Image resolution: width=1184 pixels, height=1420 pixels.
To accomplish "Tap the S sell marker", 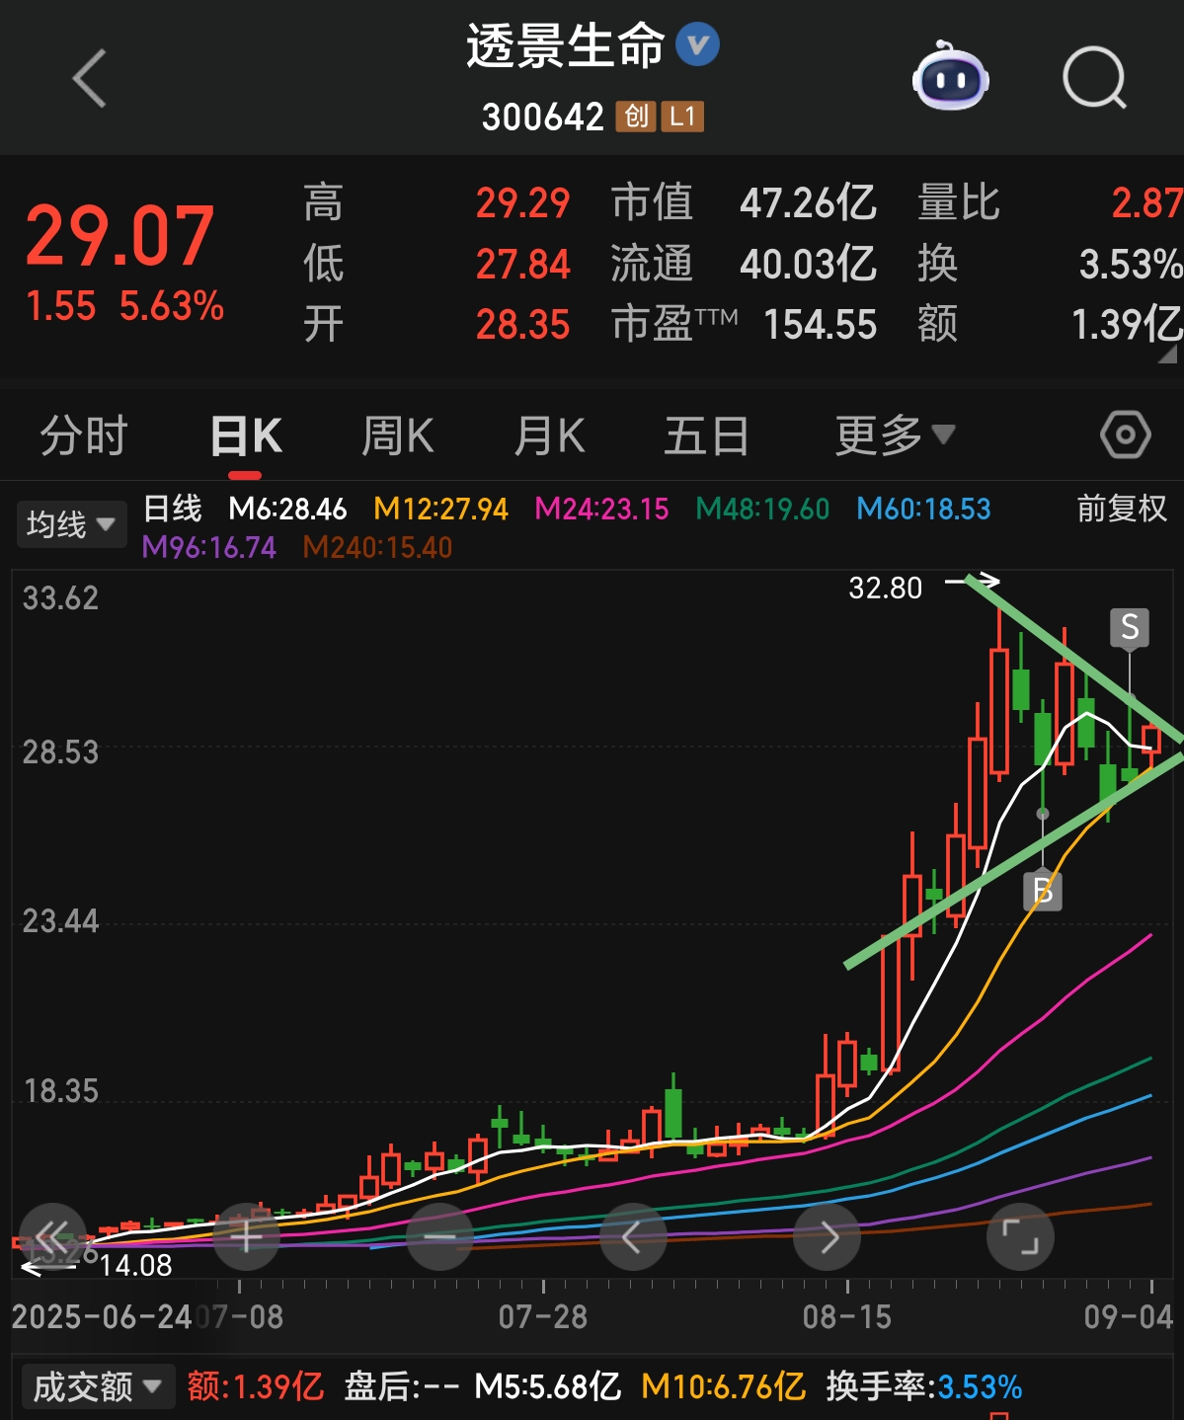I will pyautogui.click(x=1130, y=628).
